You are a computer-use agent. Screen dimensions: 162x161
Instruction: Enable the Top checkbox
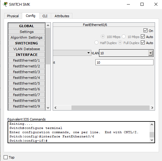(5, 157)
